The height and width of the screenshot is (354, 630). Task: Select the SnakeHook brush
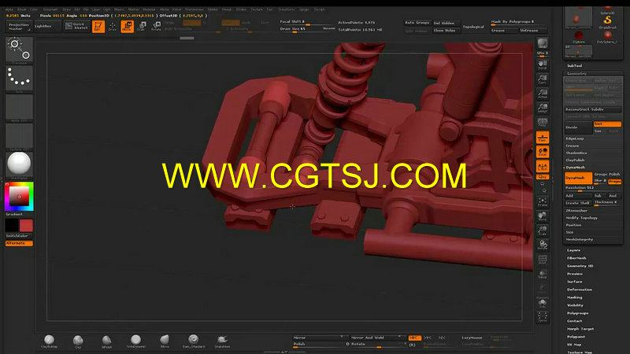222,341
